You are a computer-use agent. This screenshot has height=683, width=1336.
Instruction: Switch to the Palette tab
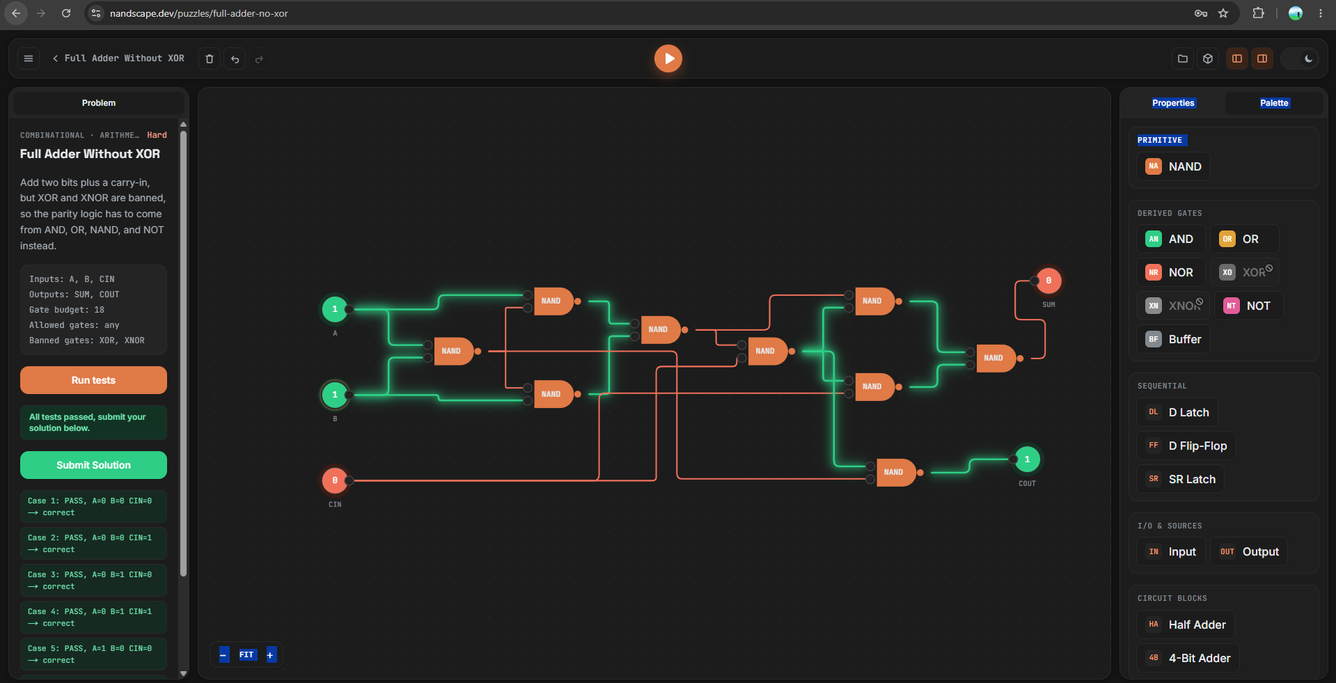point(1274,103)
